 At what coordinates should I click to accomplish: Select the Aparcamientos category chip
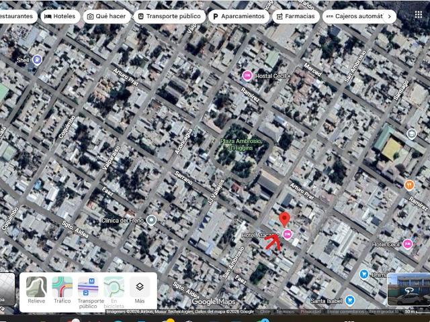(x=239, y=16)
